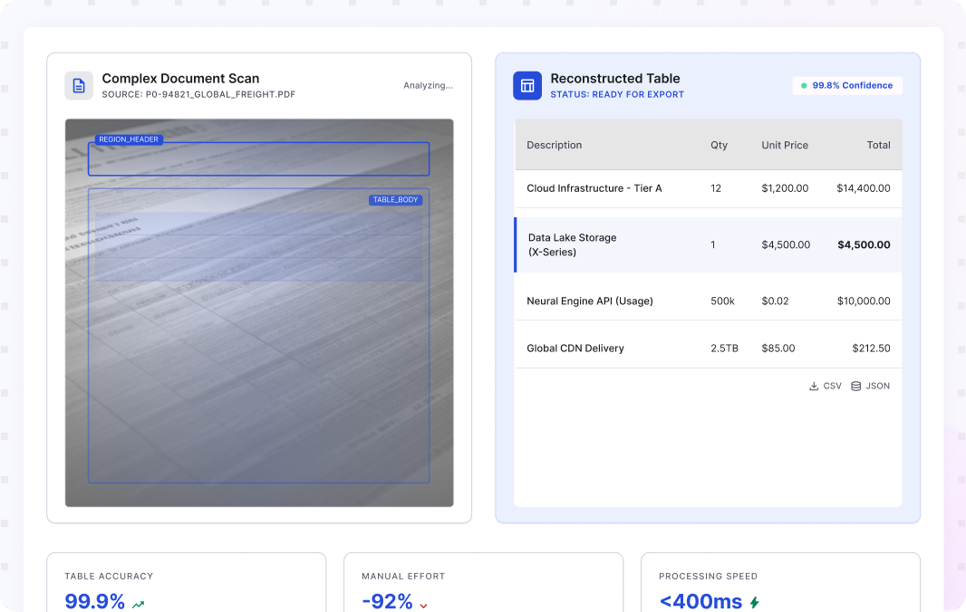Click the $85.00 unit price cell

click(778, 348)
